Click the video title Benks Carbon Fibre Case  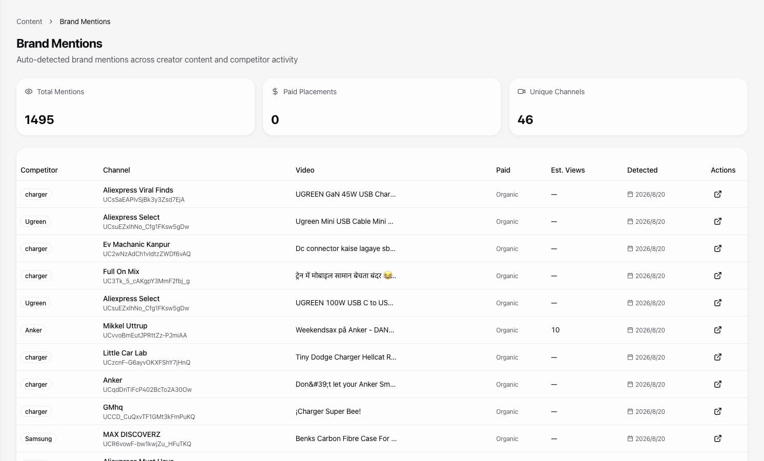(x=346, y=438)
